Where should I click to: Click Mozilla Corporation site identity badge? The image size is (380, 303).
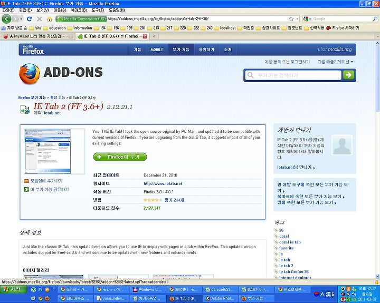(x=81, y=19)
